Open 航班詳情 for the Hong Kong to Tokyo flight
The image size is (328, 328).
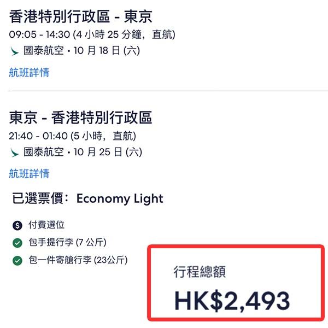[x=29, y=72]
